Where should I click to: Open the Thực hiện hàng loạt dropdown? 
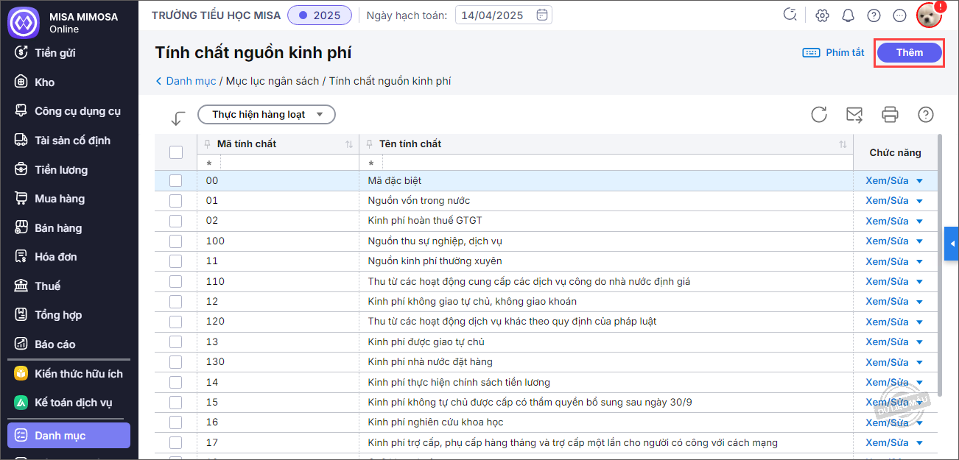click(x=266, y=115)
